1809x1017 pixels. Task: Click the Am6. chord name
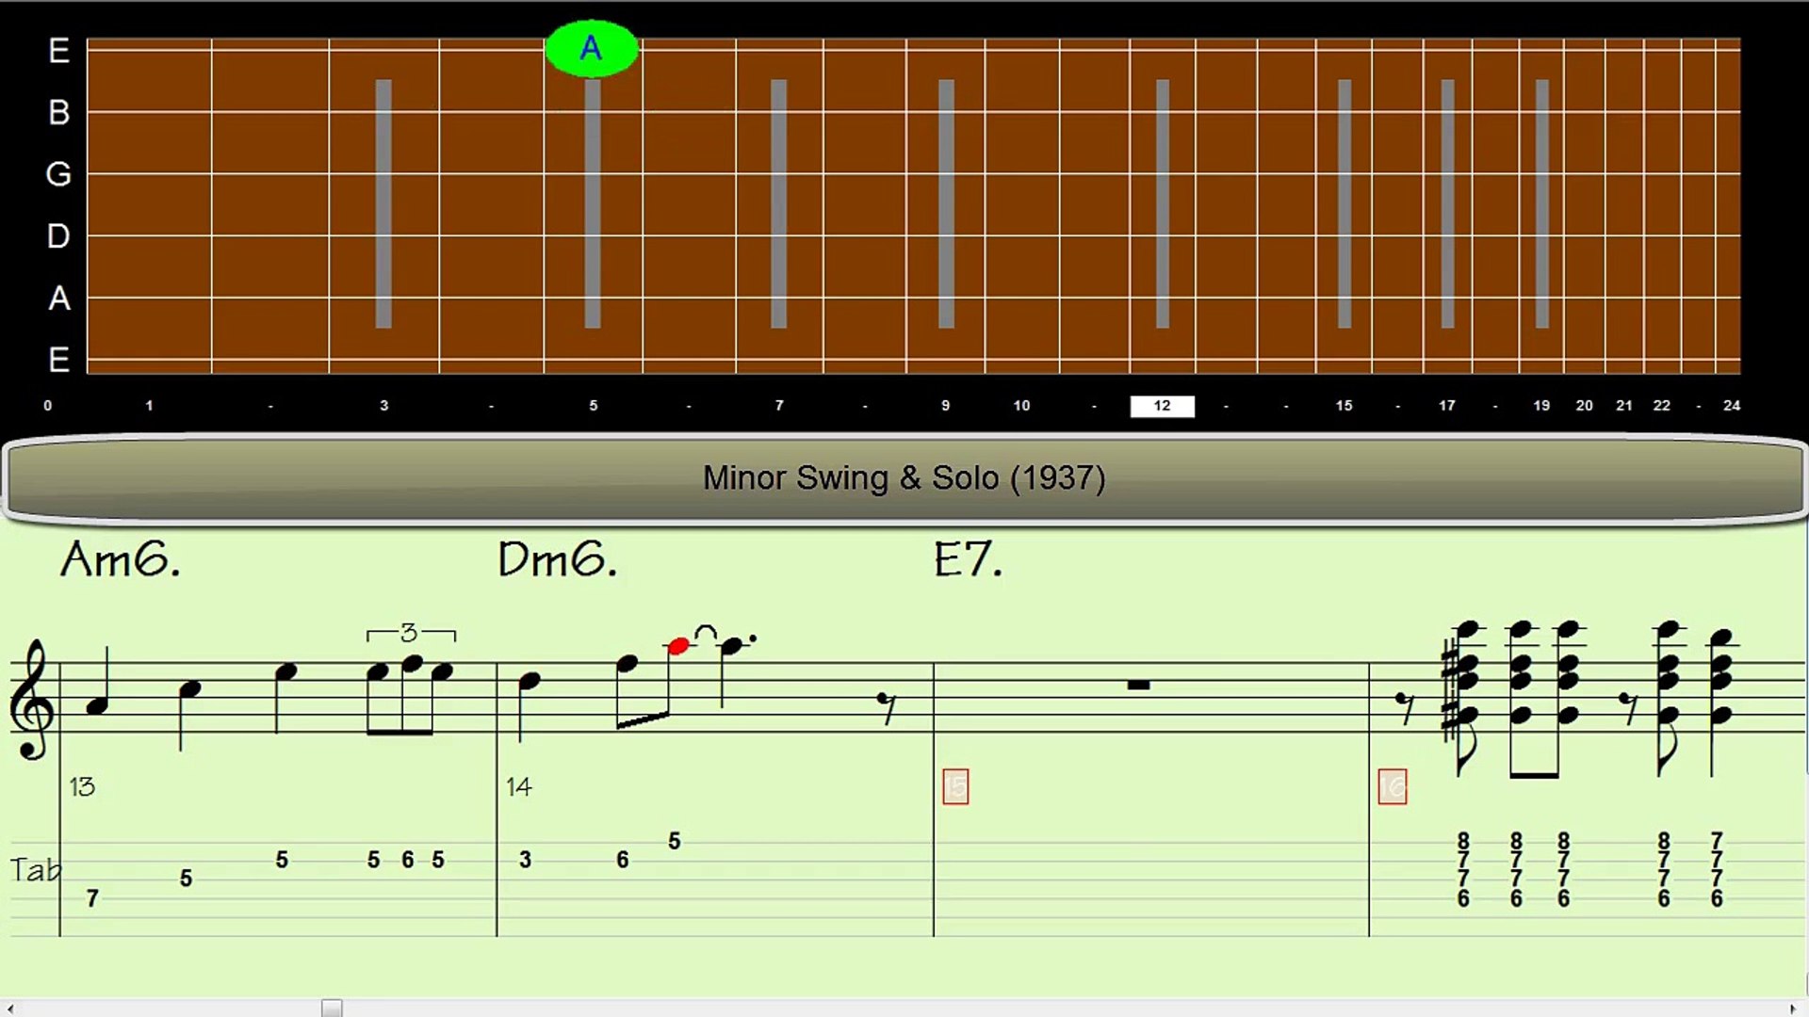click(121, 560)
